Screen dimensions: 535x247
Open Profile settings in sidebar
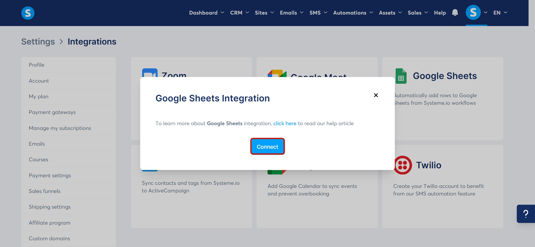pyautogui.click(x=68, y=65)
